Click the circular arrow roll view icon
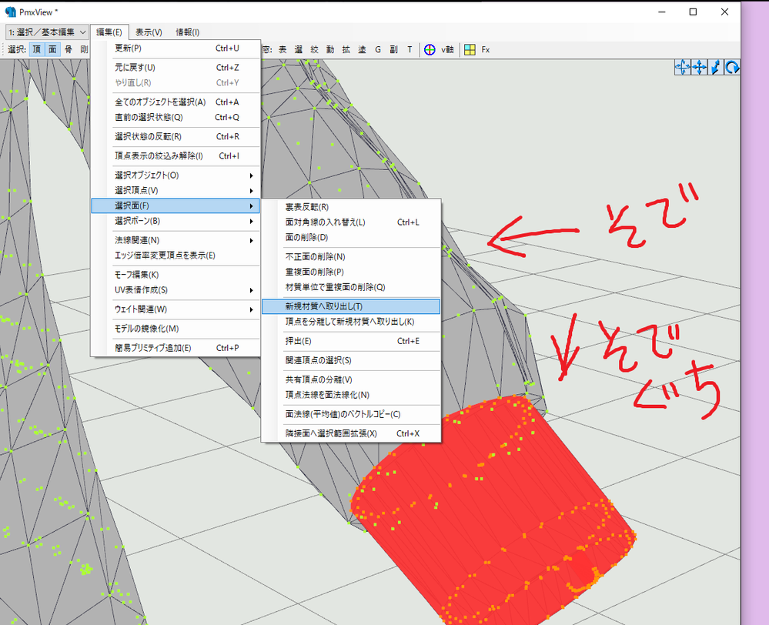769x625 pixels. tap(732, 68)
